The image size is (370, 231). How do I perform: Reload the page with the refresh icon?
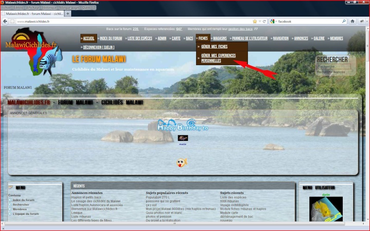[x=264, y=21]
